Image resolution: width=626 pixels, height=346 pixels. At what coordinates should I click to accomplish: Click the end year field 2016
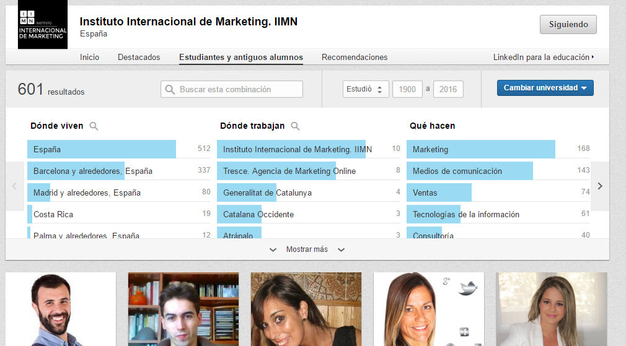(448, 89)
